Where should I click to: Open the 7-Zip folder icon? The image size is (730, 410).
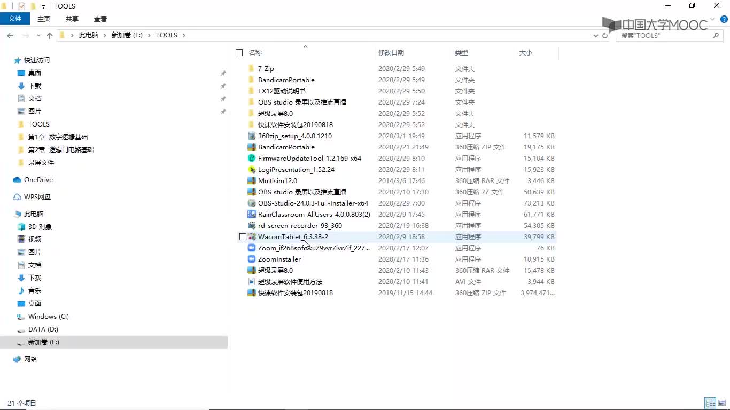pyautogui.click(x=252, y=68)
